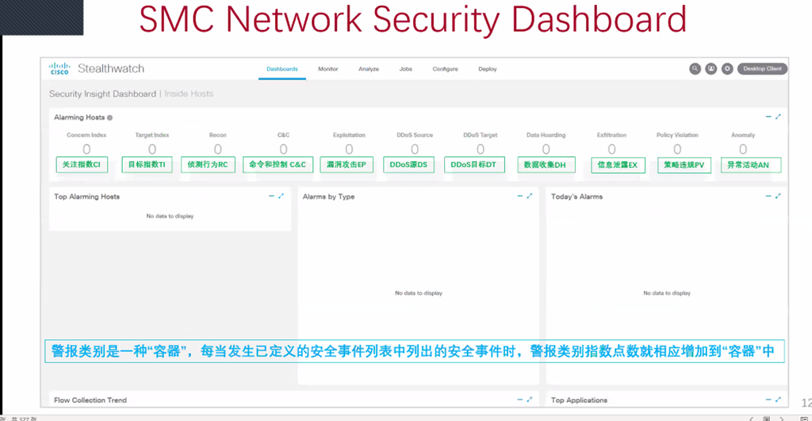Click the Data Hoarding count value
The height and width of the screenshot is (421, 812).
[x=546, y=149]
